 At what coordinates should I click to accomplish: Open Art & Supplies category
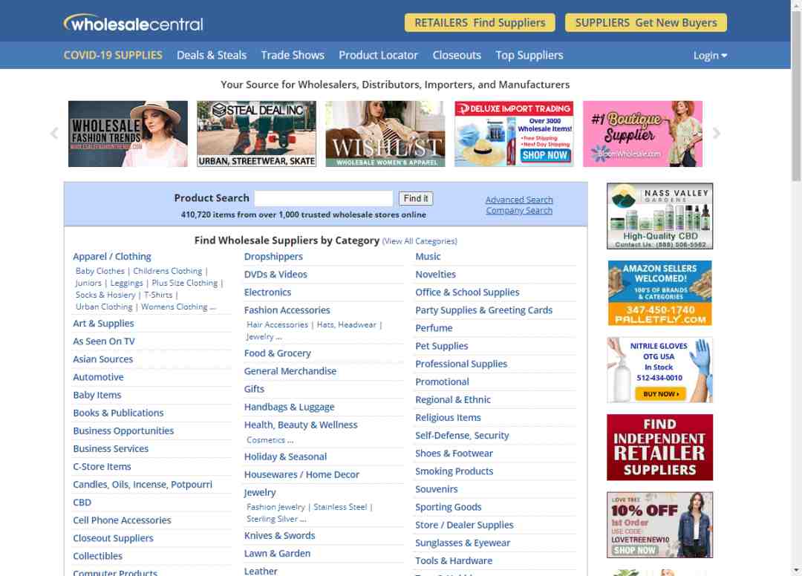point(103,324)
